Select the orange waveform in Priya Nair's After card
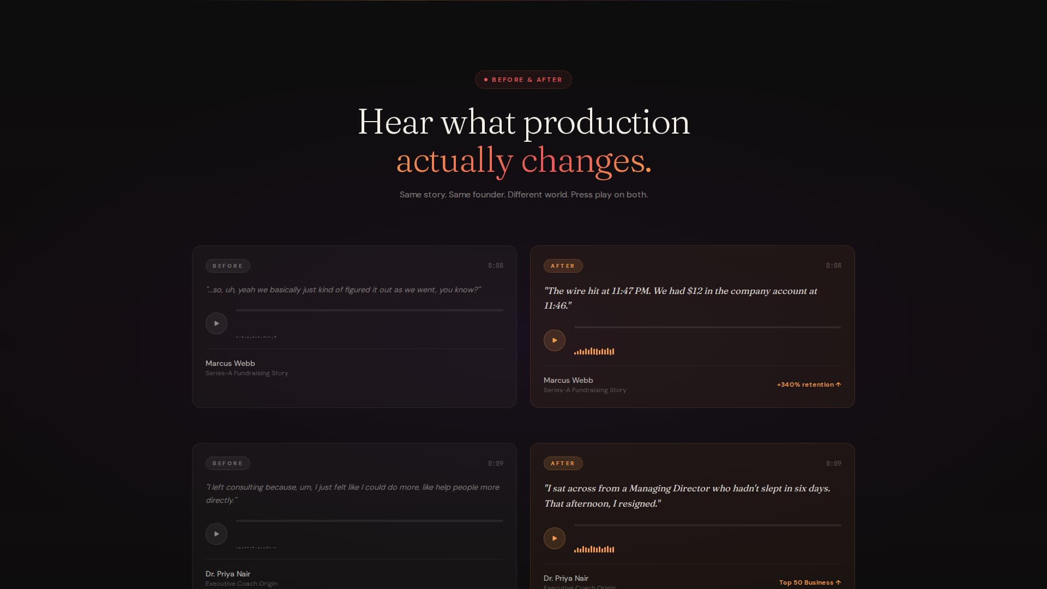The height and width of the screenshot is (589, 1047). point(595,549)
